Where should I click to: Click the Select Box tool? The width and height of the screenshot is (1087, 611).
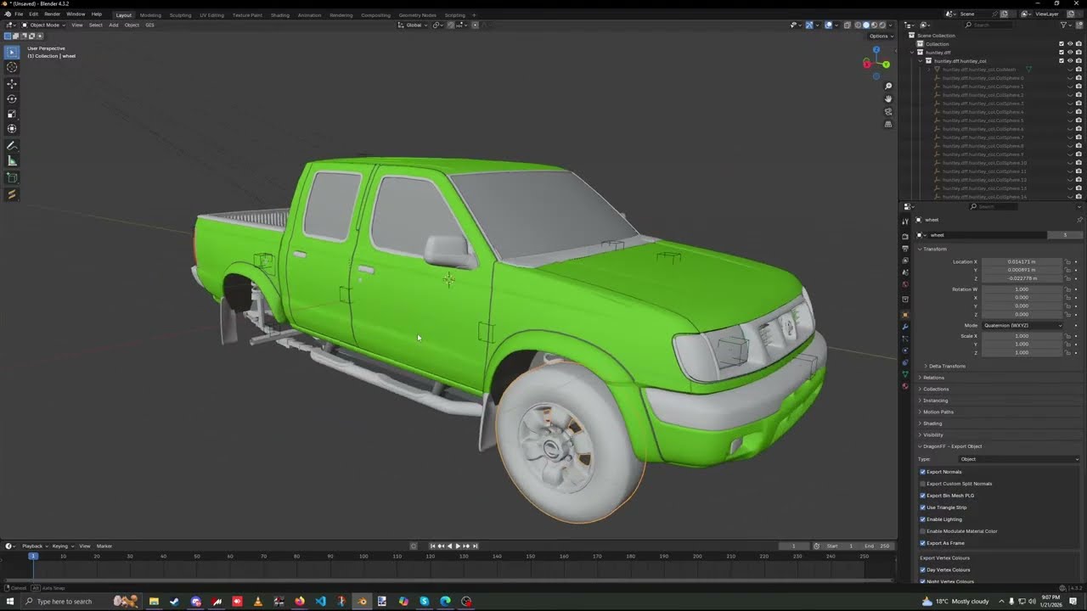coord(12,52)
